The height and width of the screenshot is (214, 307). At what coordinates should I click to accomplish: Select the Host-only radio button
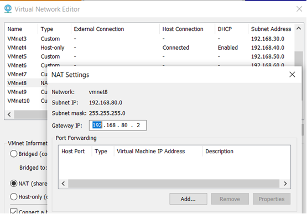(x=13, y=196)
